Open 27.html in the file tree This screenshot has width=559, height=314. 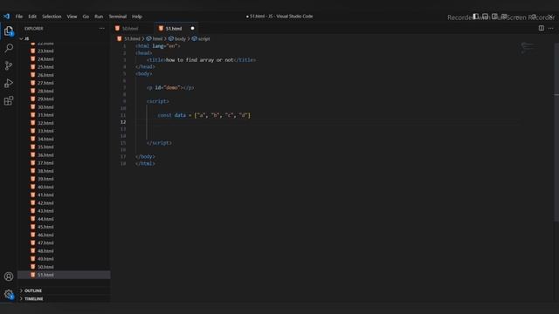point(45,83)
